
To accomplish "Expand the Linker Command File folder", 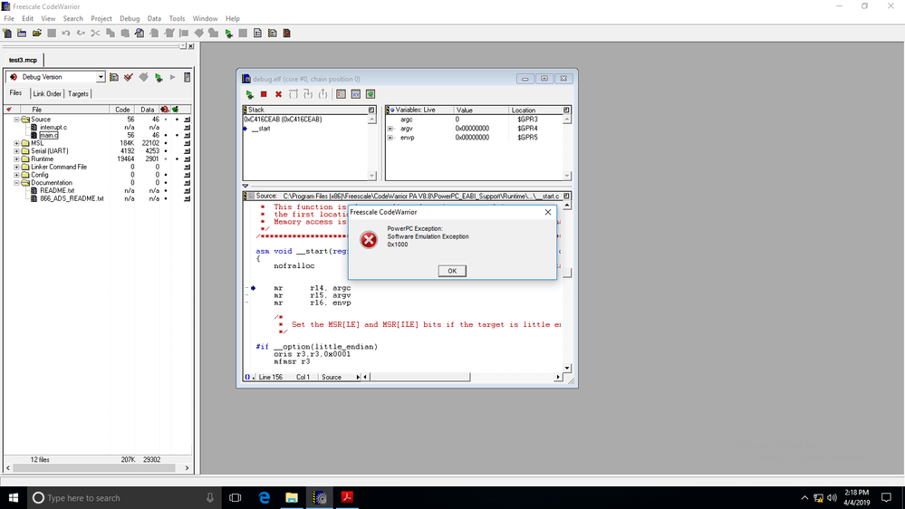I will pos(16,167).
